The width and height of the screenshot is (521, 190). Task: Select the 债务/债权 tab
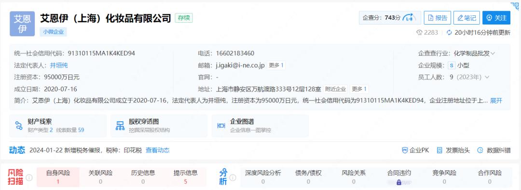[308, 177]
